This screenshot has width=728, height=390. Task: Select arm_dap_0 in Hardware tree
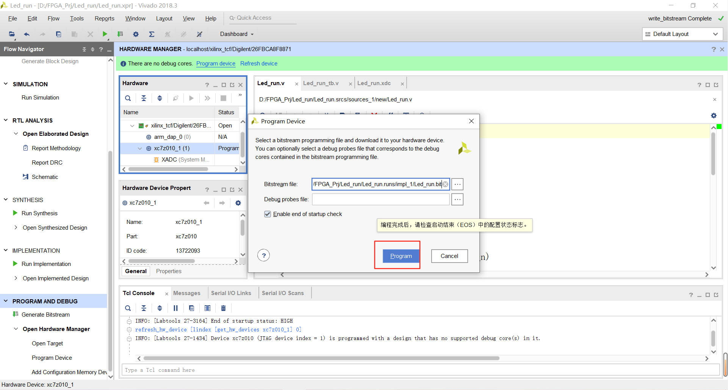(x=172, y=137)
